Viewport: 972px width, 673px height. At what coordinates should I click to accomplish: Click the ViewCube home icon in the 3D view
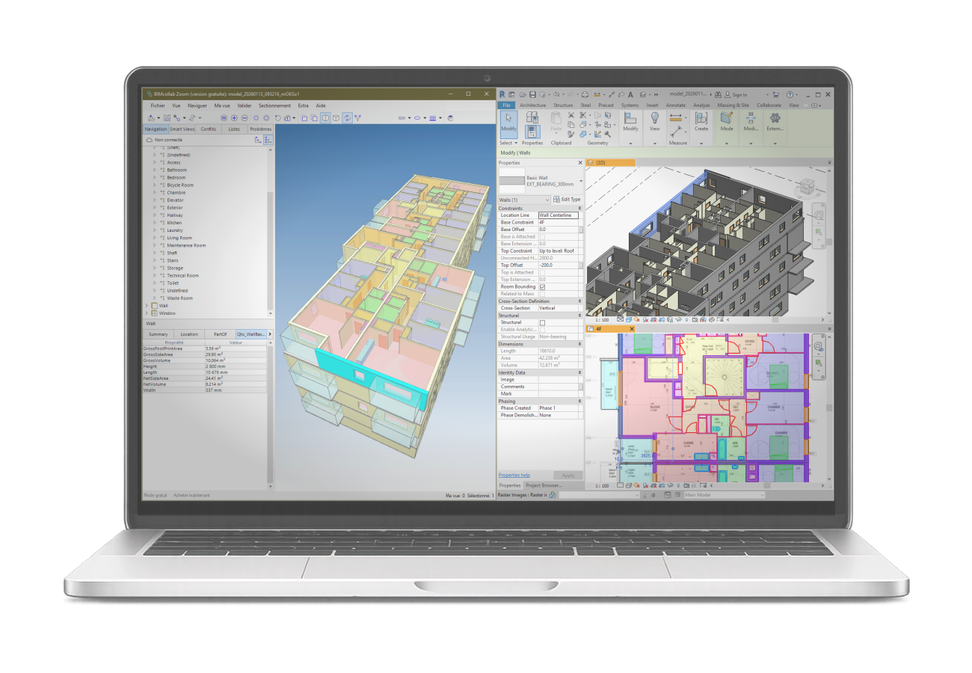pos(797,176)
